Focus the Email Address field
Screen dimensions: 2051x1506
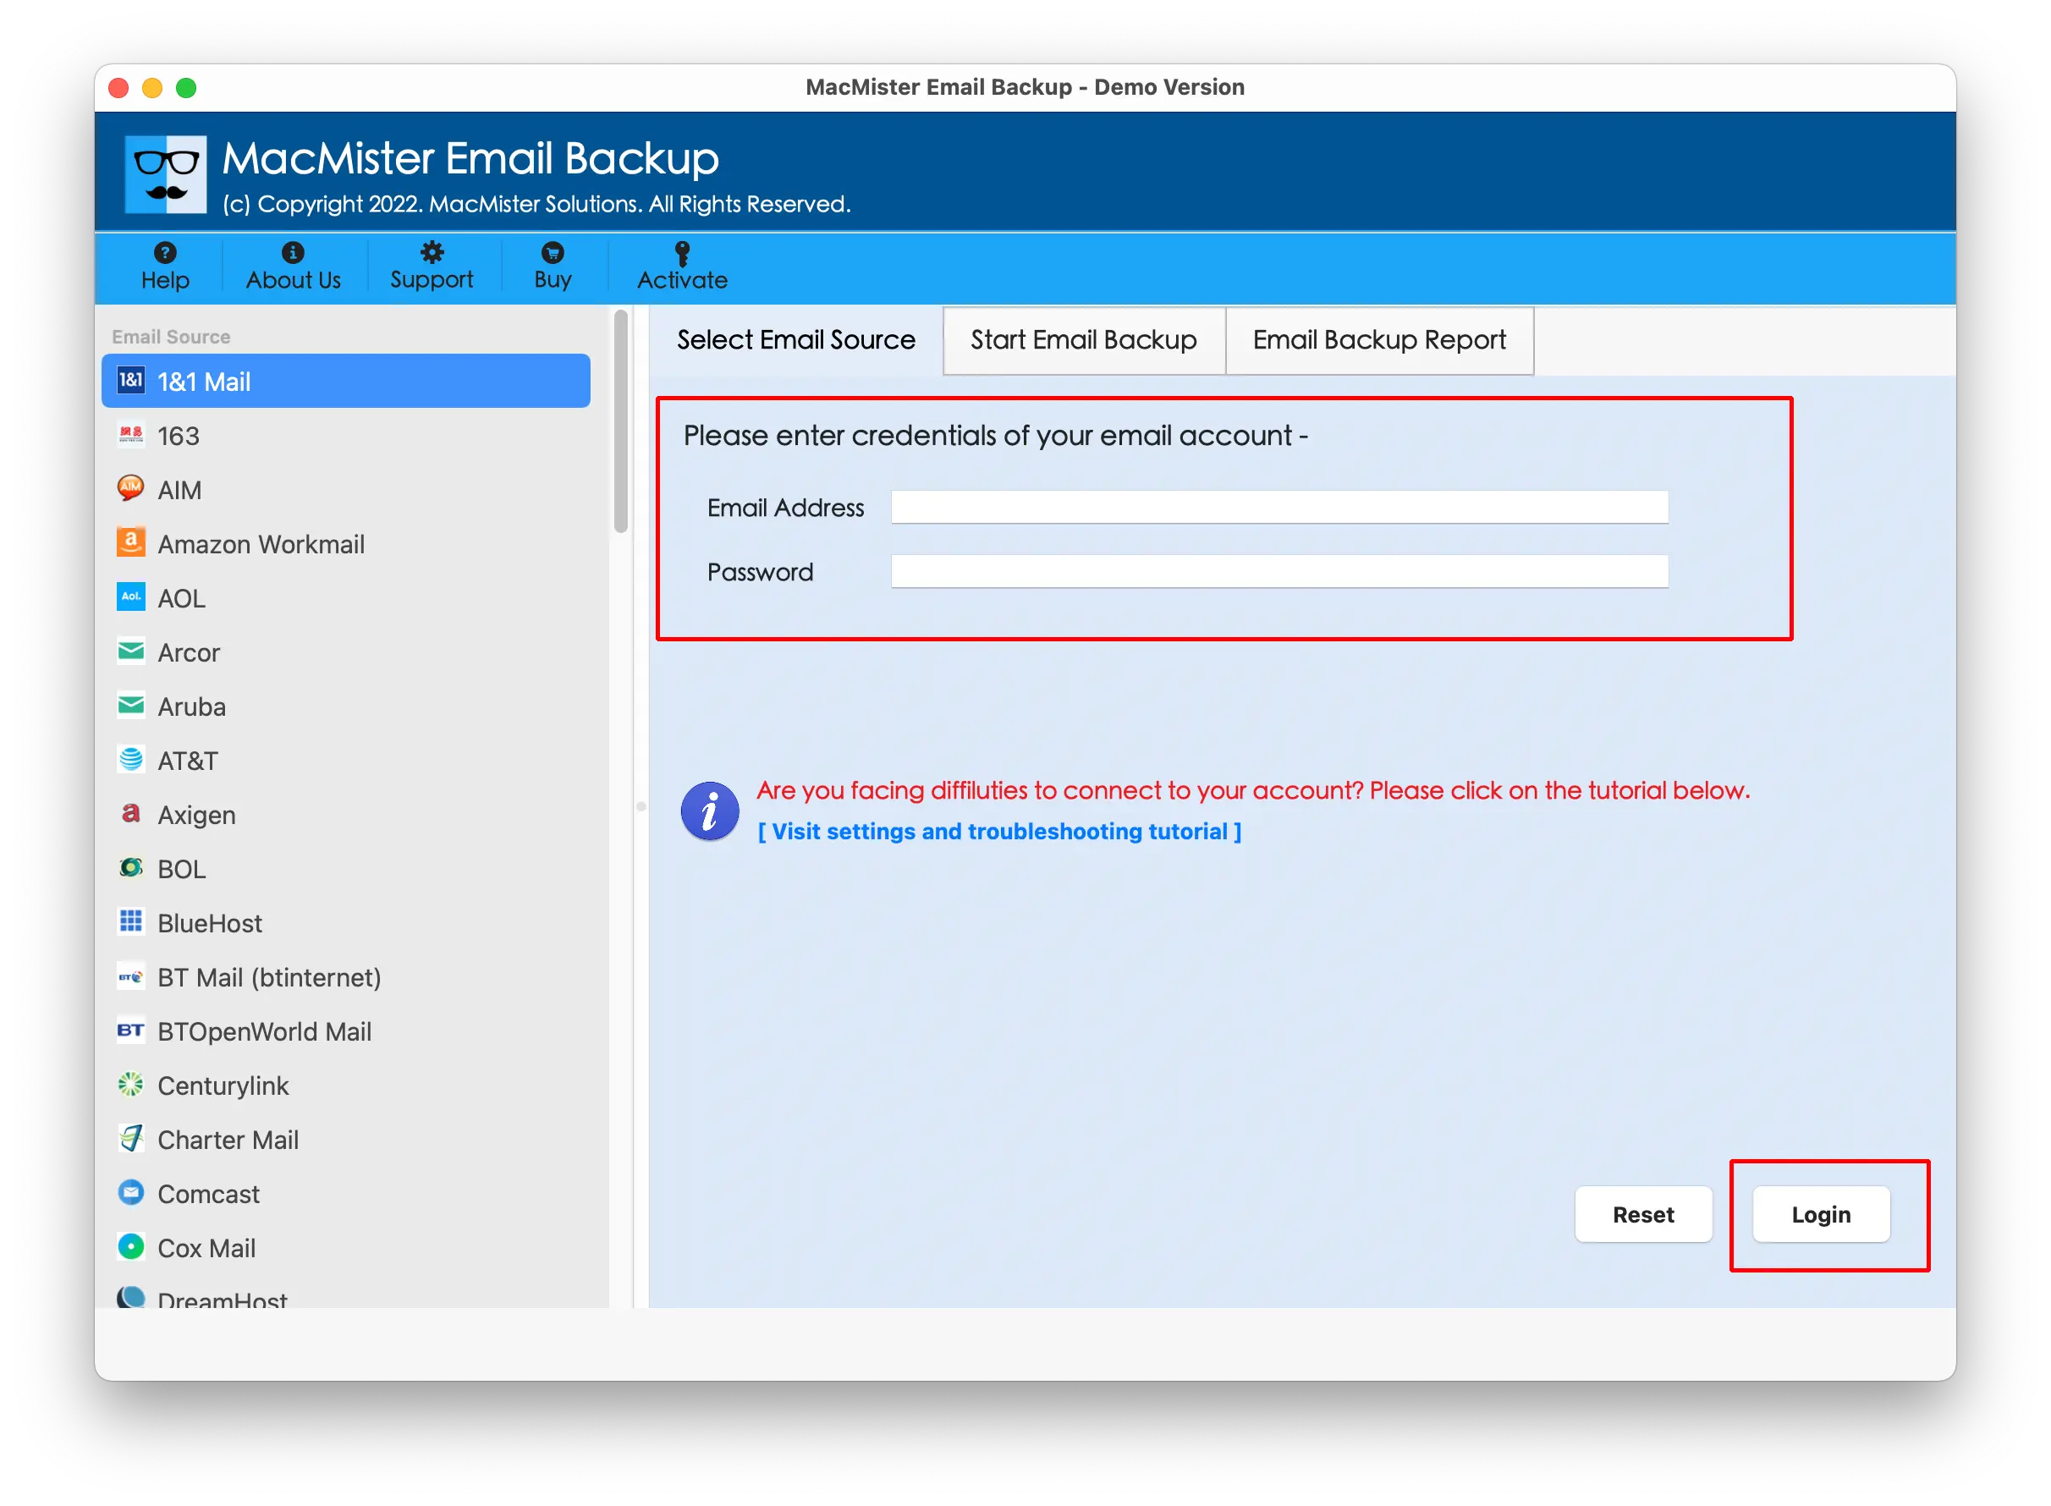[1278, 507]
